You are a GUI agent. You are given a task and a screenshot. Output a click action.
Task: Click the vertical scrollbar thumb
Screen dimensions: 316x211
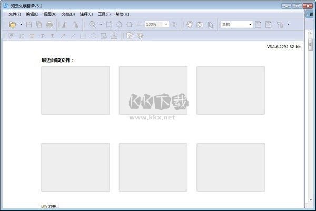[311, 45]
